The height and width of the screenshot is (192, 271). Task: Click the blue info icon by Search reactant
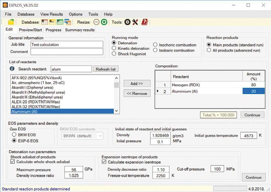coord(12,69)
